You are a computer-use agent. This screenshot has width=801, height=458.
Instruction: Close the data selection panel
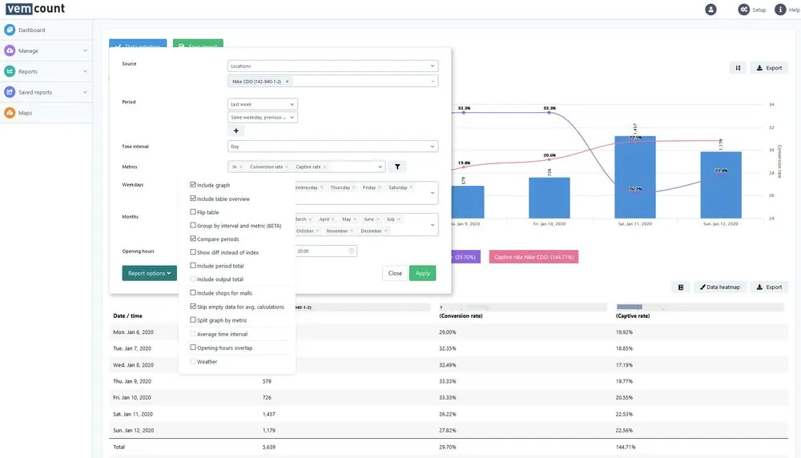pos(395,273)
